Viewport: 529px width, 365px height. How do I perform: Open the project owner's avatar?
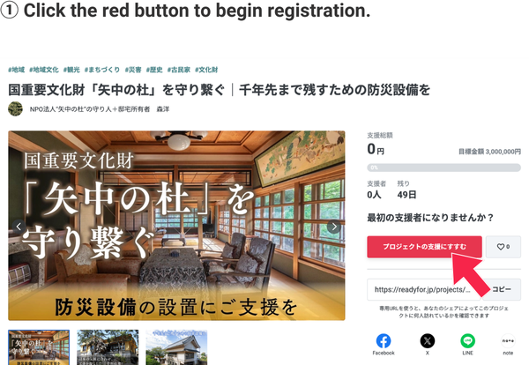coord(15,109)
